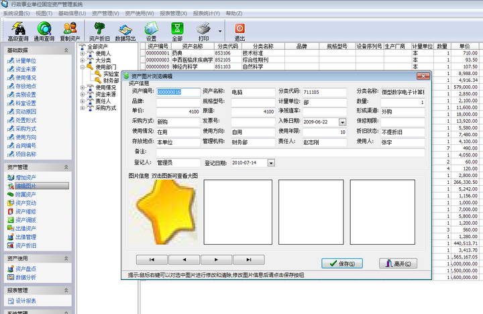
Task: Click the red 退出 exit icon
Action: click(239, 29)
